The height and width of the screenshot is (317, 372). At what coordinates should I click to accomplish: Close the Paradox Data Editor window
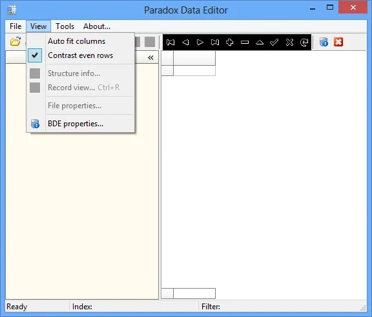[353, 8]
